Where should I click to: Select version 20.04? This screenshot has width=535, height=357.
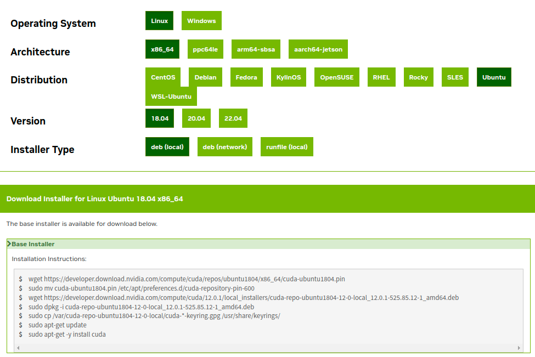tap(196, 118)
